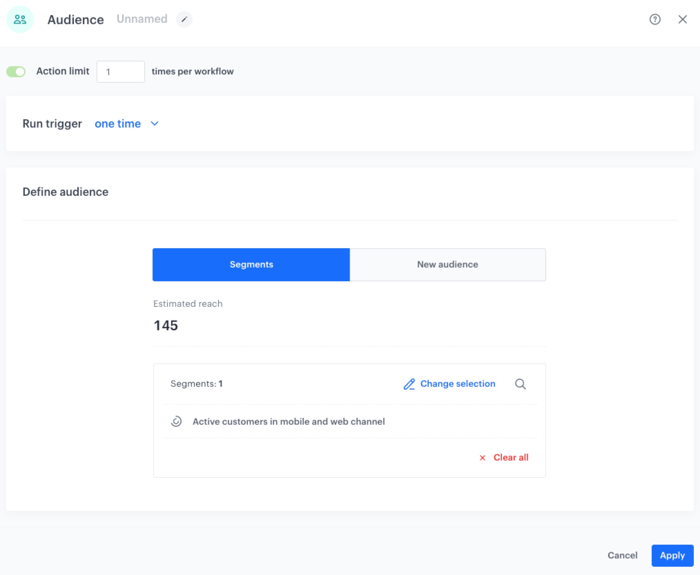Open the help question mark icon
The height and width of the screenshot is (575, 700).
[x=655, y=19]
